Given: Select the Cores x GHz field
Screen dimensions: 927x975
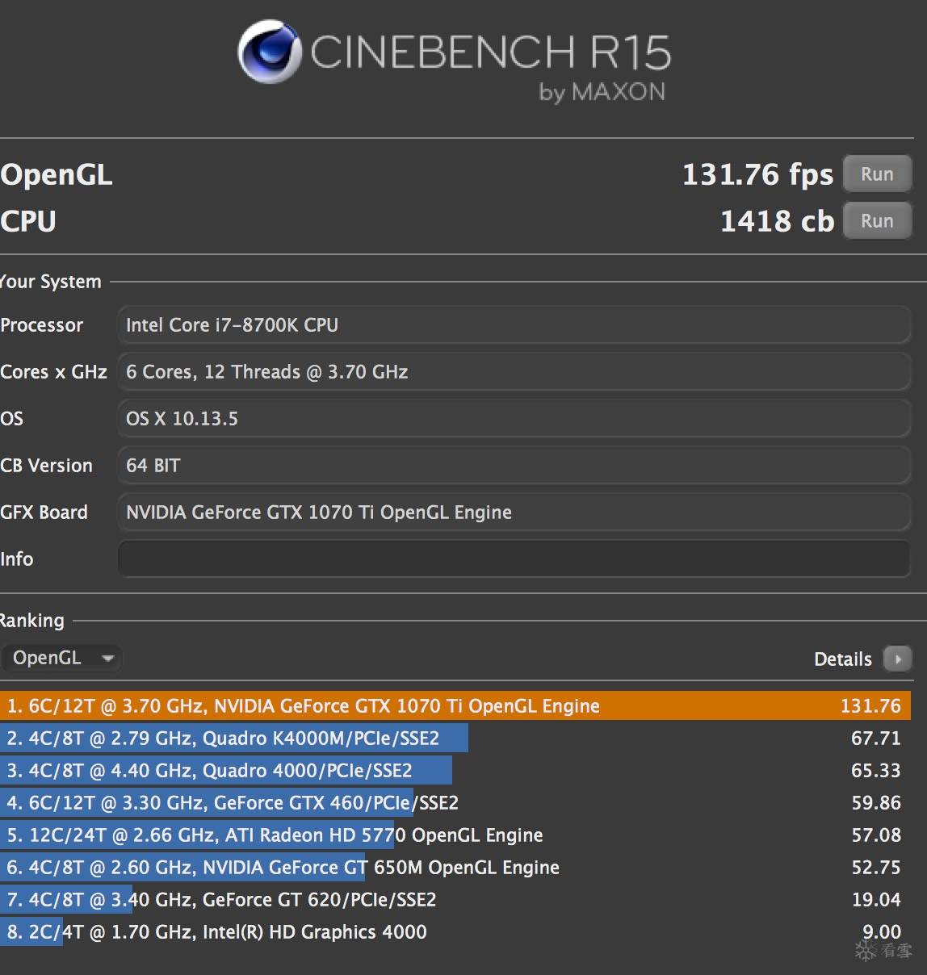Looking at the screenshot, I should click(514, 372).
